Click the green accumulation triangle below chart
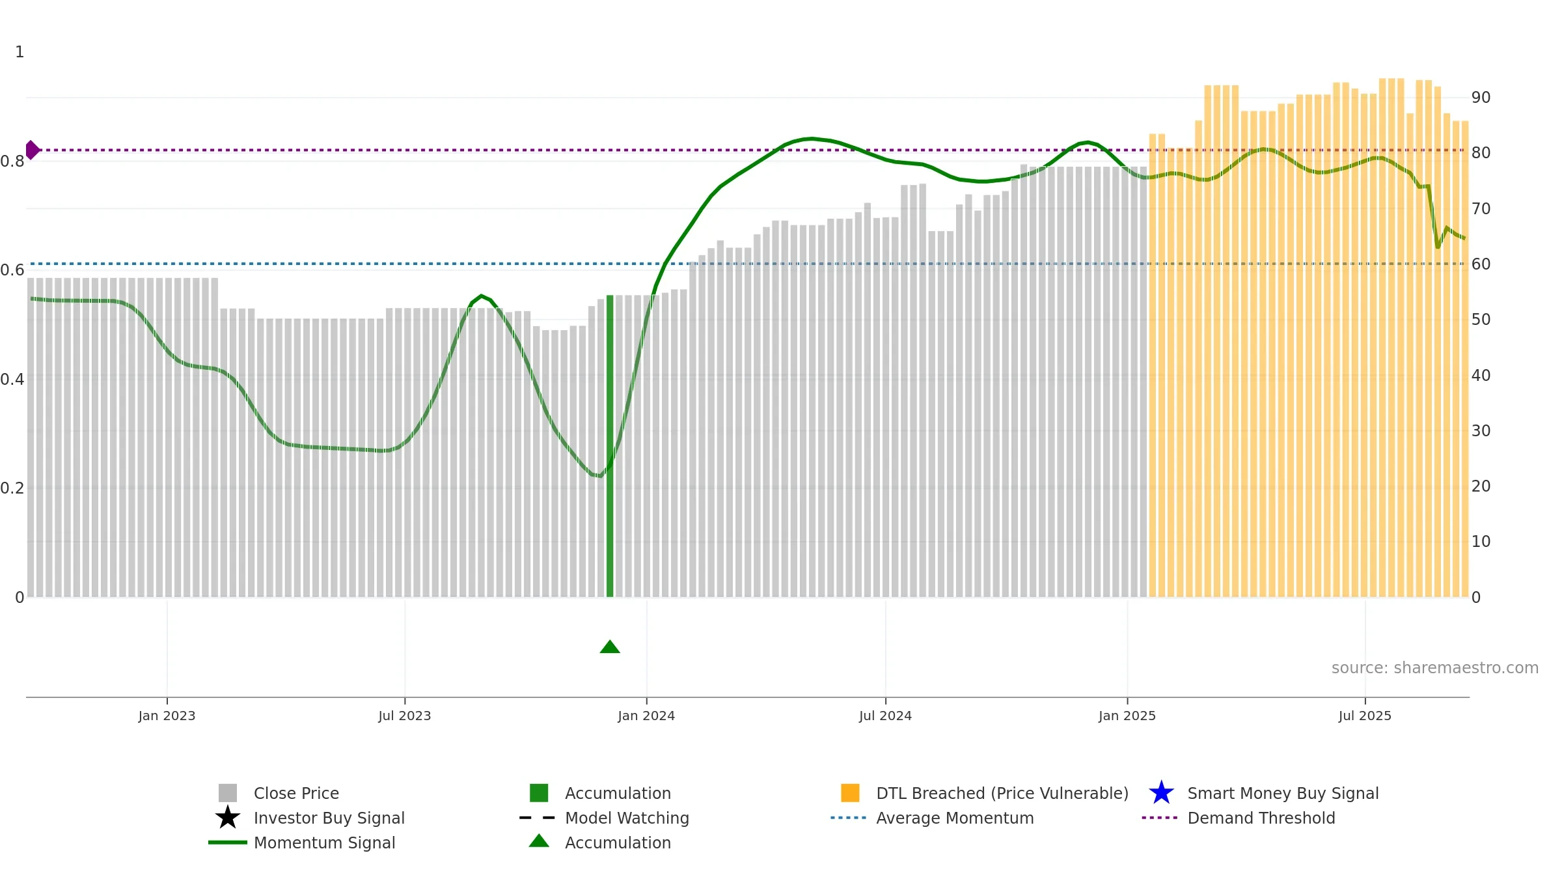 tap(610, 647)
